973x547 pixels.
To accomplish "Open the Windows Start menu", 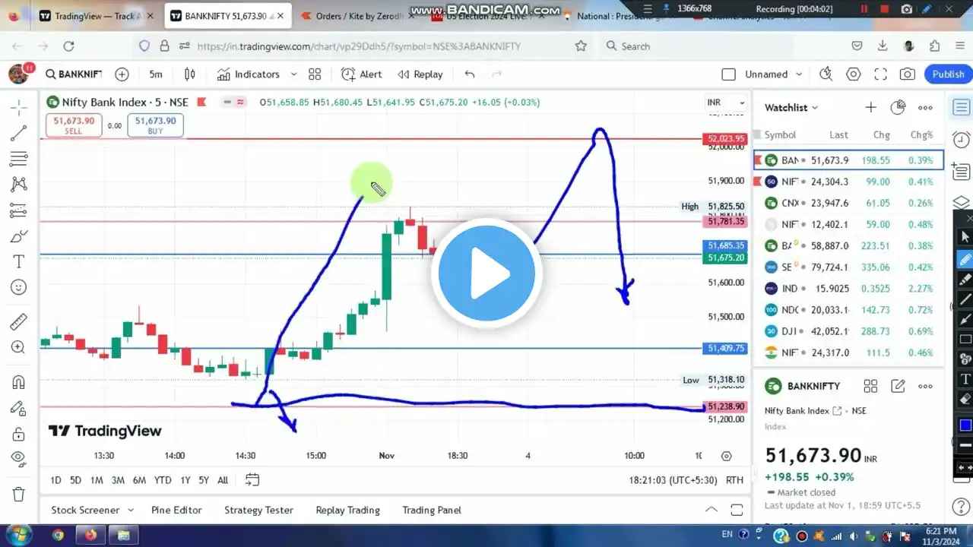I will [x=18, y=535].
